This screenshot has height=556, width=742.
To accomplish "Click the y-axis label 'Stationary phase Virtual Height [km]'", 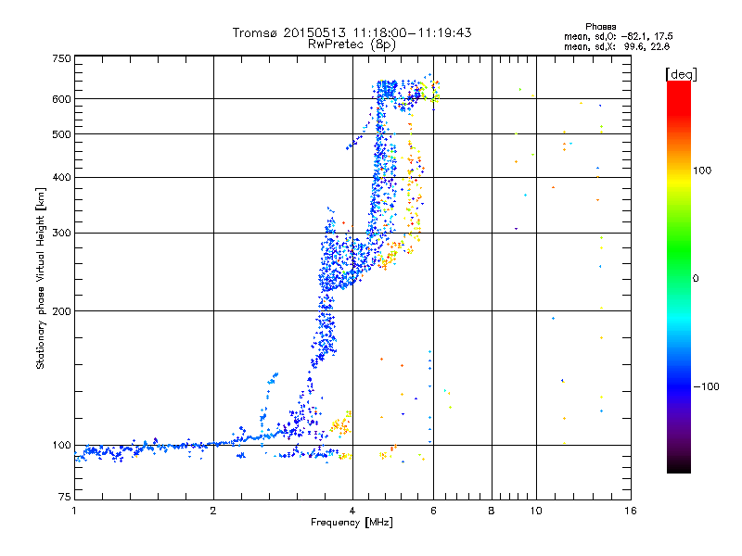I will [40, 278].
